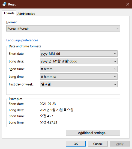
Task: Click the Short time example 오전 4:27
Action: 46,116
